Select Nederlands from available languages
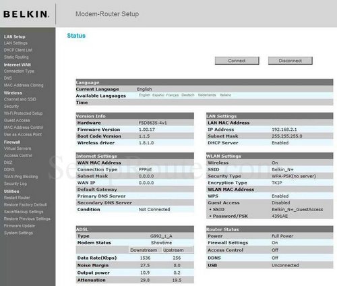Screen dimensions: 337x286 [207, 95]
